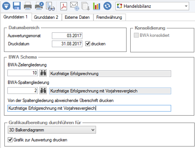Click the printer icon
195x148 pixels.
click(28, 6)
